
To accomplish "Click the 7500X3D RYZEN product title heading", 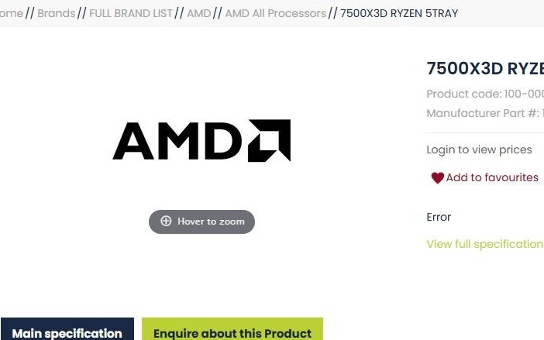I will (x=485, y=68).
